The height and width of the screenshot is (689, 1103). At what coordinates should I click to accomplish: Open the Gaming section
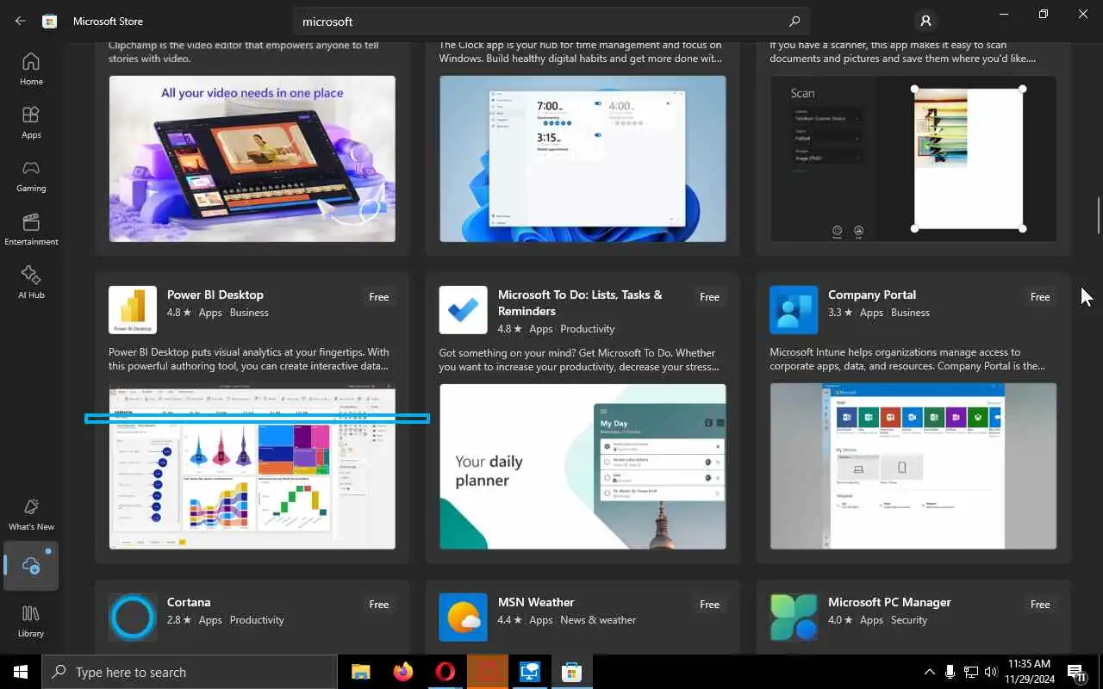coord(31,176)
